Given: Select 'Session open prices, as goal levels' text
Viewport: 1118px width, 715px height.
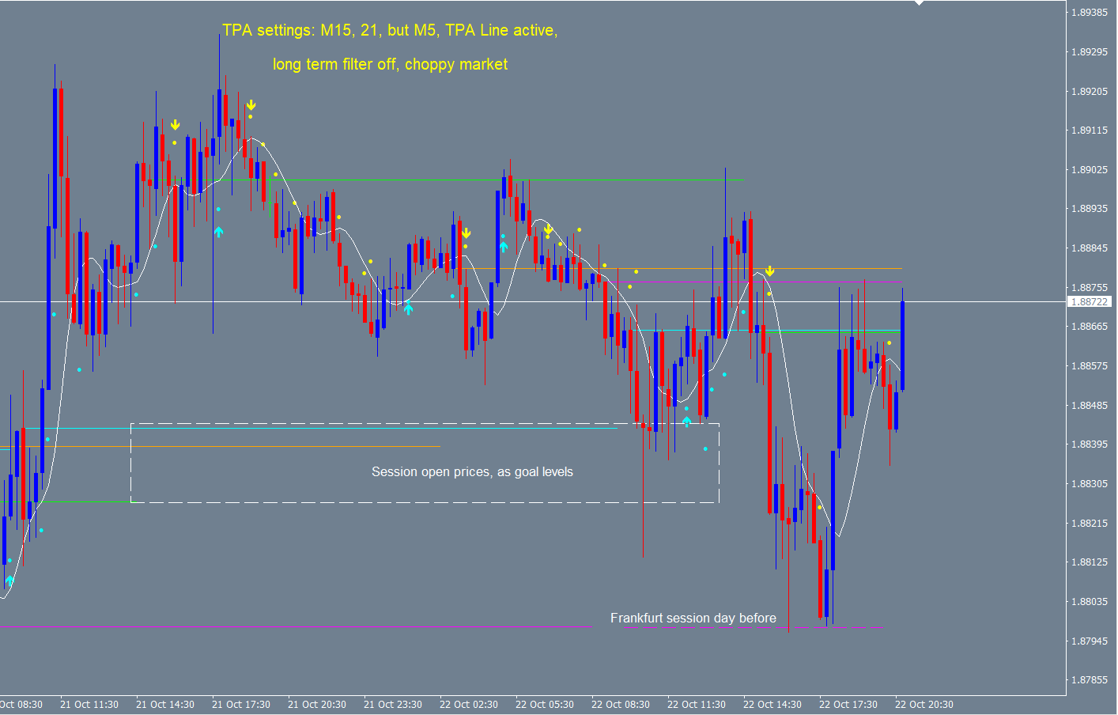Looking at the screenshot, I should pos(472,472).
